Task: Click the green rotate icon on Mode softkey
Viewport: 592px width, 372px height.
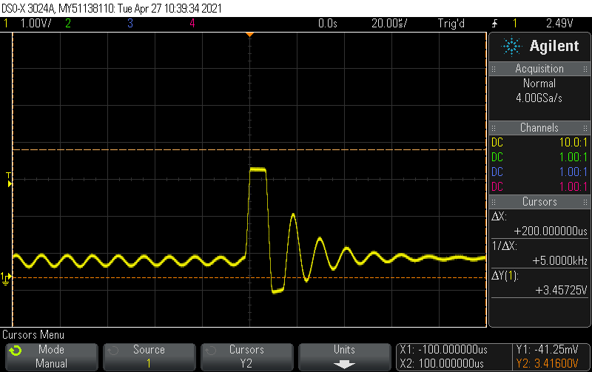Action: click(16, 351)
